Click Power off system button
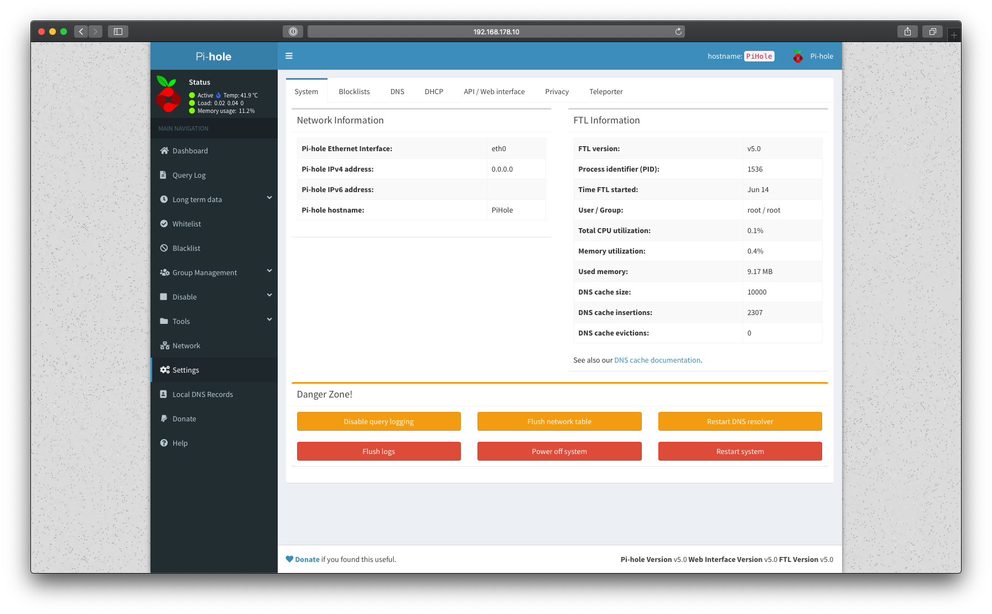Image resolution: width=992 pixels, height=614 pixels. point(559,451)
